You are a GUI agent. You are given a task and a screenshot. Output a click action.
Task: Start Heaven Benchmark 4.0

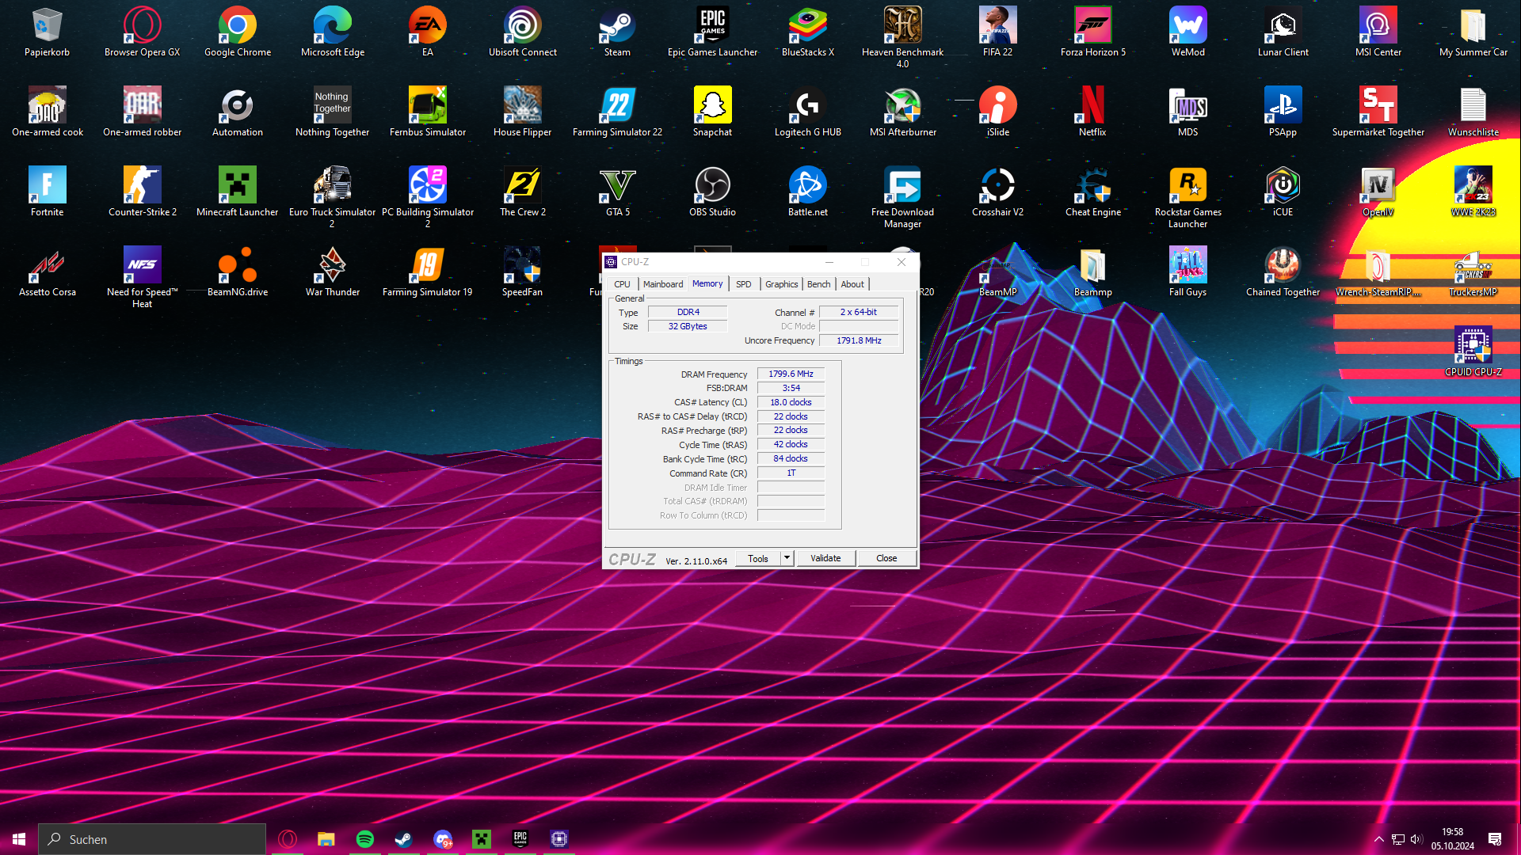902,25
